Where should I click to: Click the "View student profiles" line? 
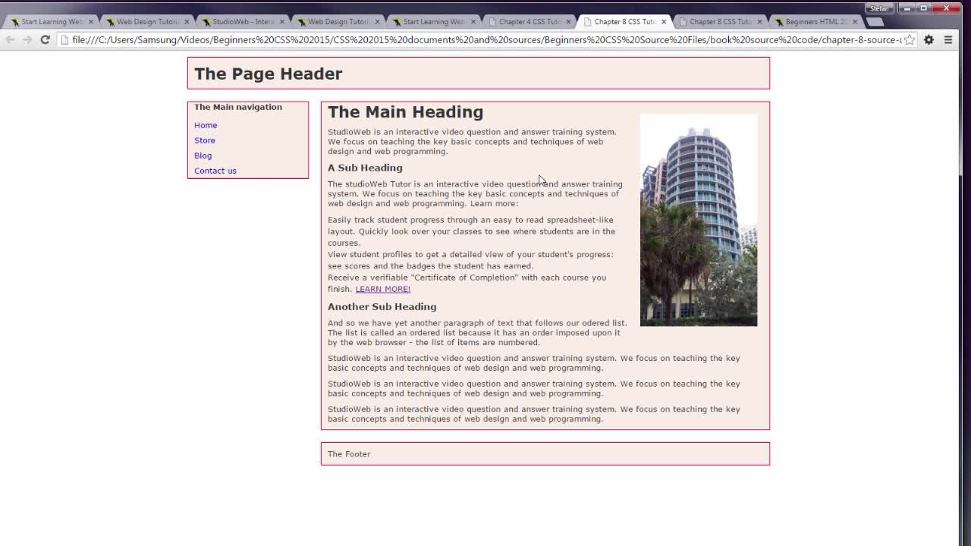[x=470, y=260]
